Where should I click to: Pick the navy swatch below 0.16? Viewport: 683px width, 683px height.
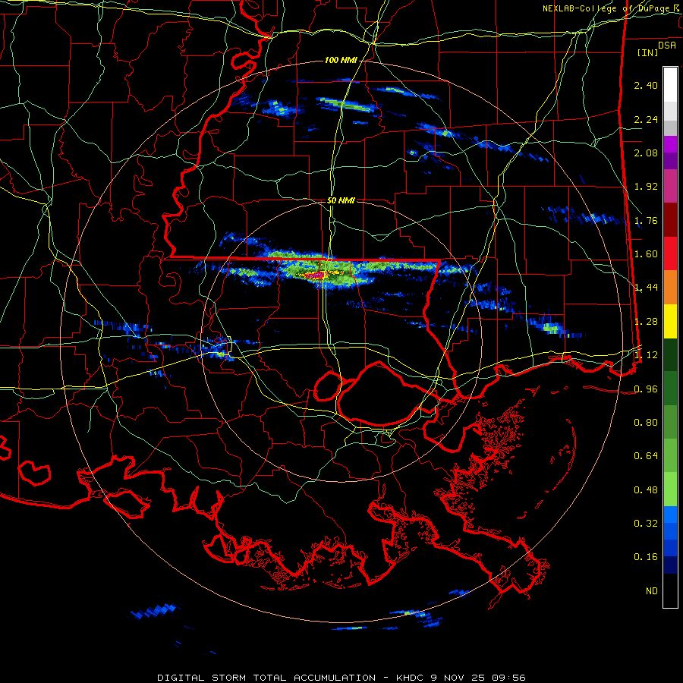click(x=670, y=565)
